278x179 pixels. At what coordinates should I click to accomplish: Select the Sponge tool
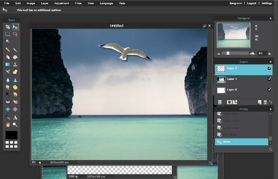click(x=15, y=87)
